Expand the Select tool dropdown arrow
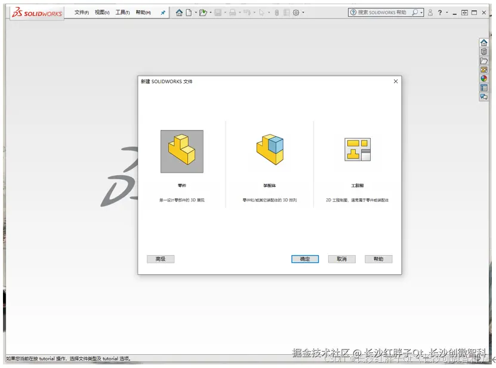 pos(269,13)
